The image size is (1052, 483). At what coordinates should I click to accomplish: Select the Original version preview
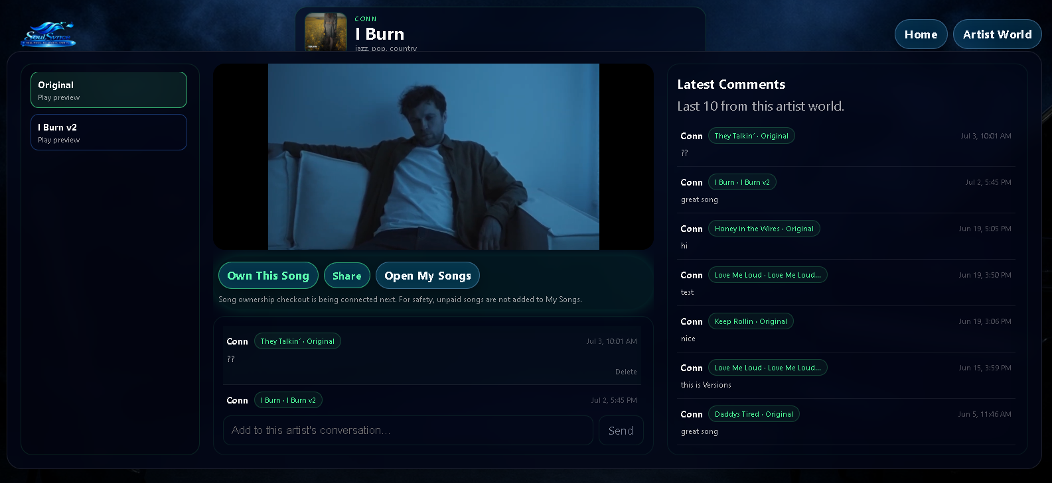pos(109,90)
